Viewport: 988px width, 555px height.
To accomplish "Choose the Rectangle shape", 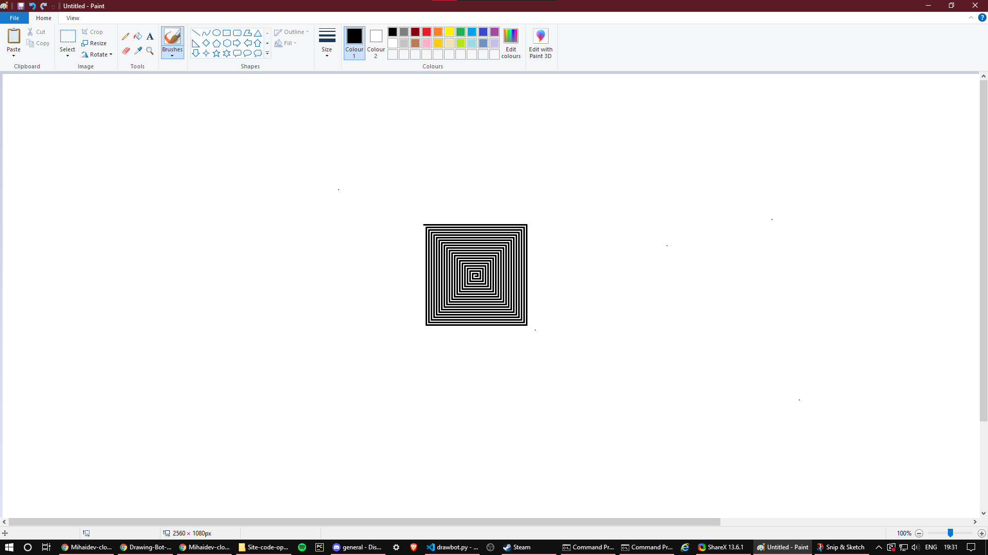I will 226,32.
